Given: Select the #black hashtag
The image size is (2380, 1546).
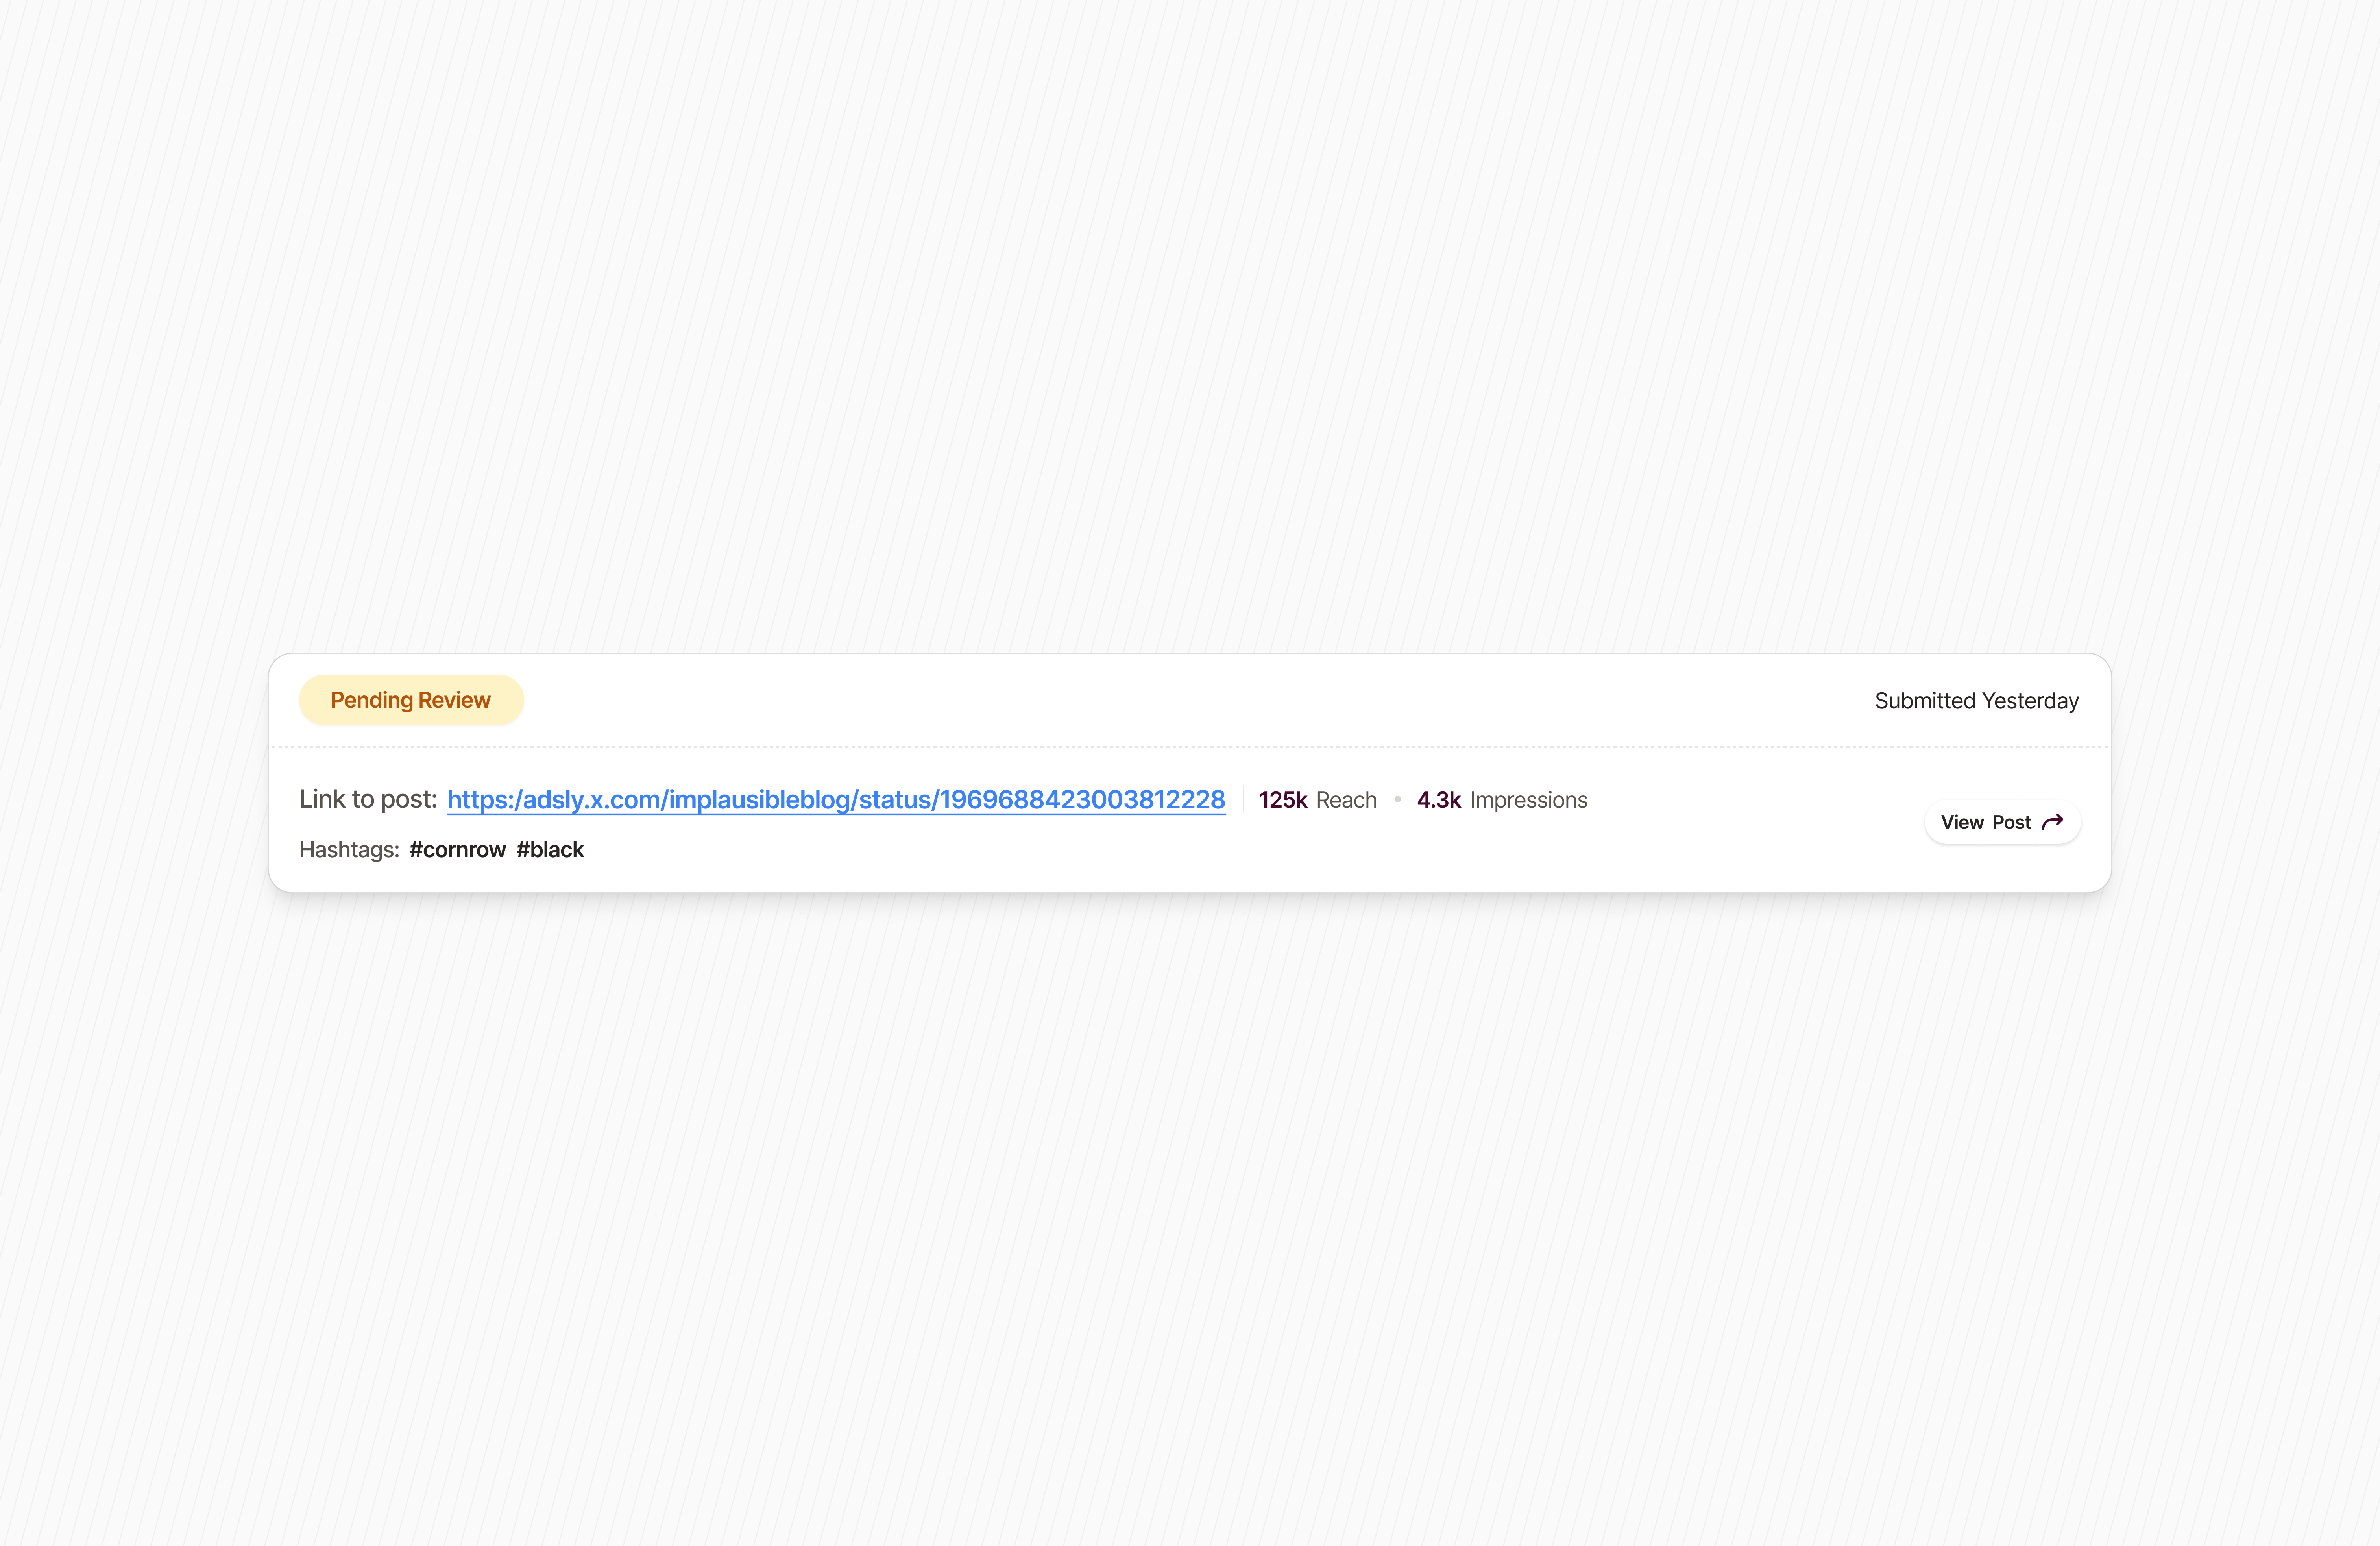Looking at the screenshot, I should [x=550, y=850].
